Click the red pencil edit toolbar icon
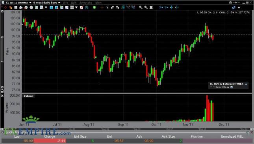 coord(82,7)
